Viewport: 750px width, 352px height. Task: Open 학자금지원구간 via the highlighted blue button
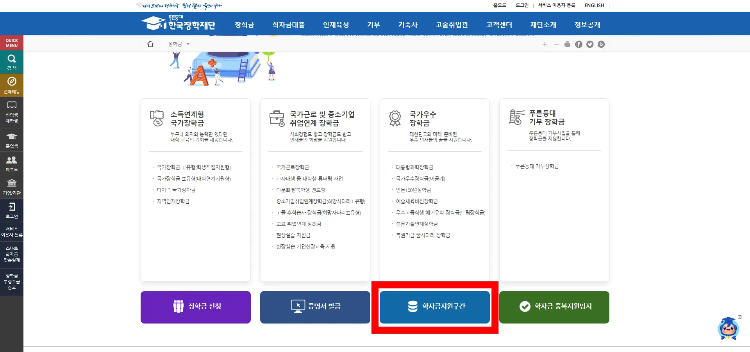coord(434,307)
